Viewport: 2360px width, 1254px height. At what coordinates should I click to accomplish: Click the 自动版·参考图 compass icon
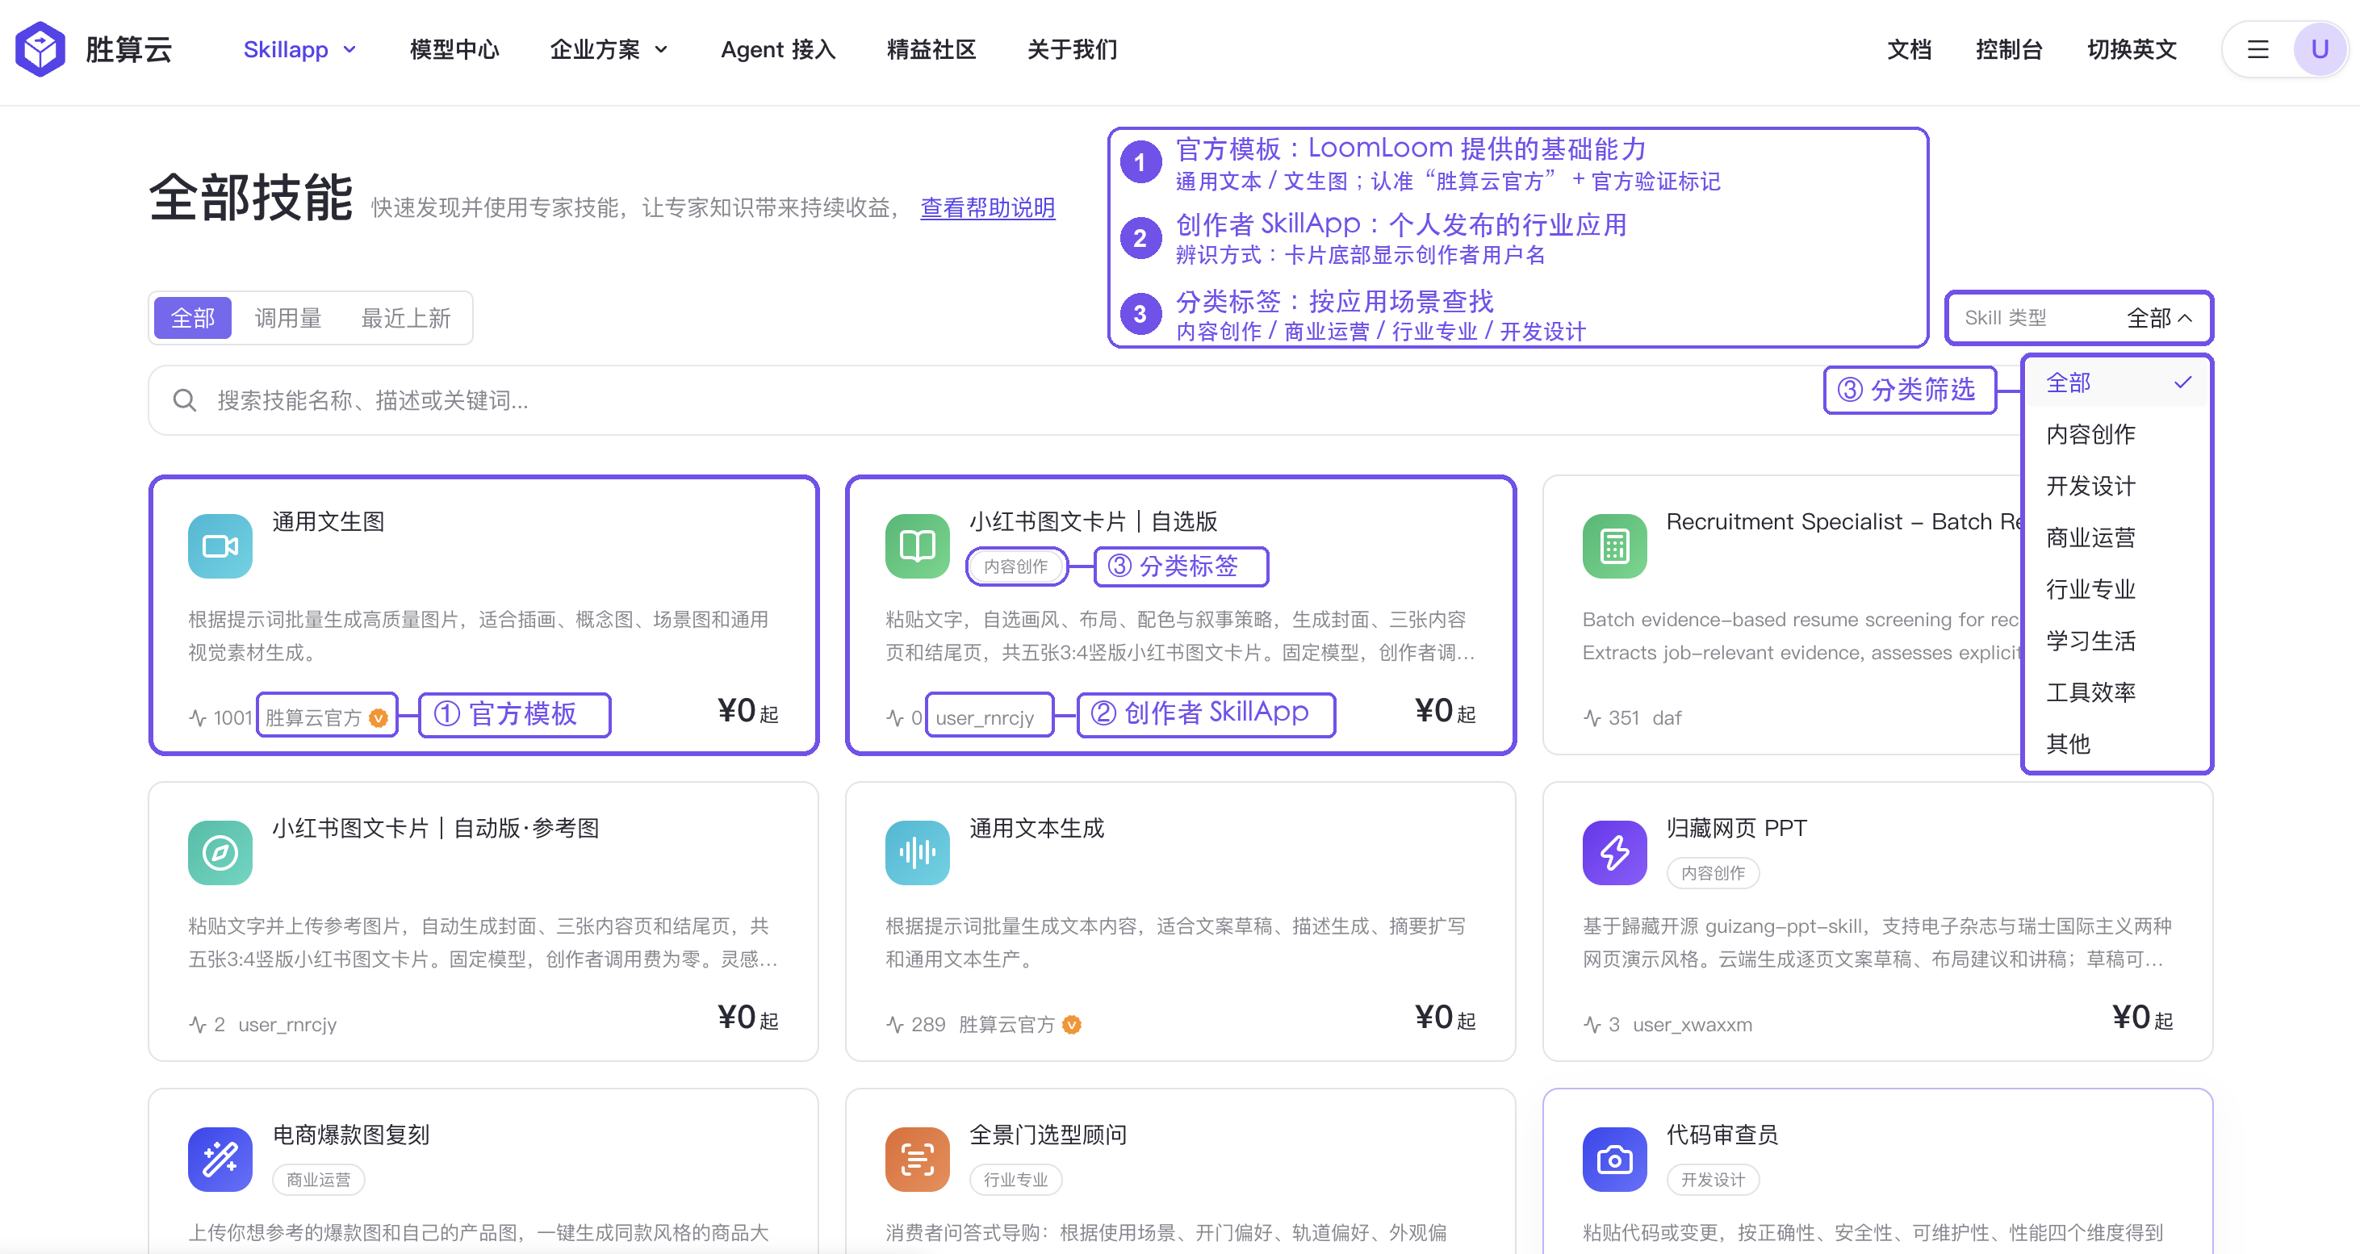(x=220, y=853)
